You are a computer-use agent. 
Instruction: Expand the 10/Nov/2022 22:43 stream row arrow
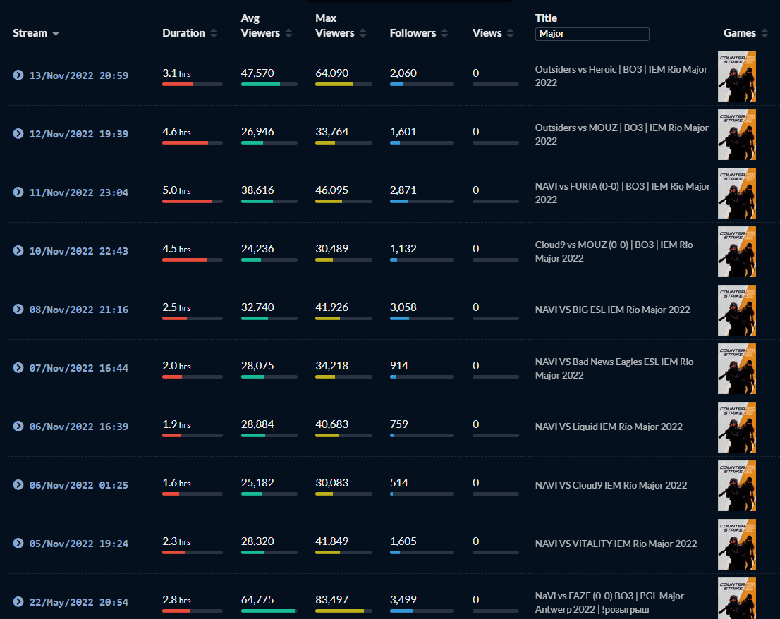[18, 250]
